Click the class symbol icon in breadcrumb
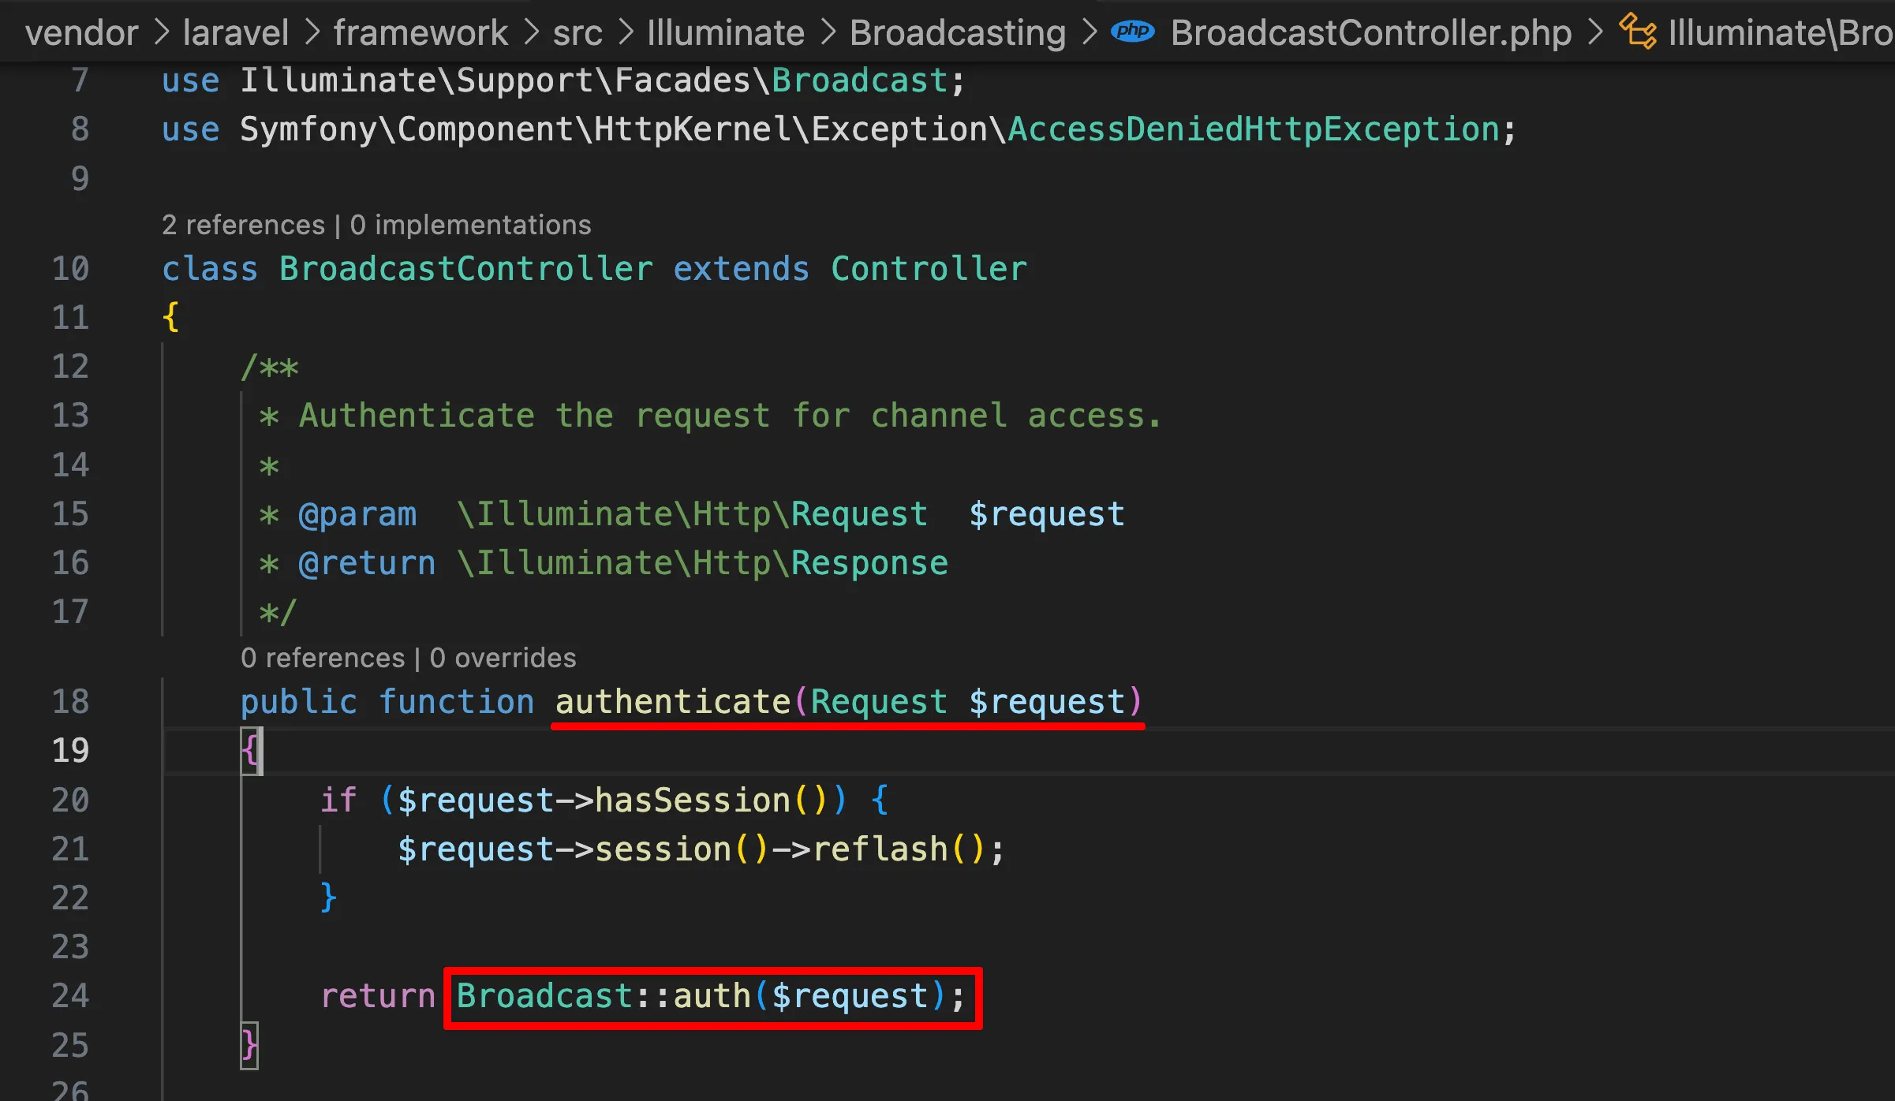Image resolution: width=1895 pixels, height=1101 pixels. [x=1638, y=32]
